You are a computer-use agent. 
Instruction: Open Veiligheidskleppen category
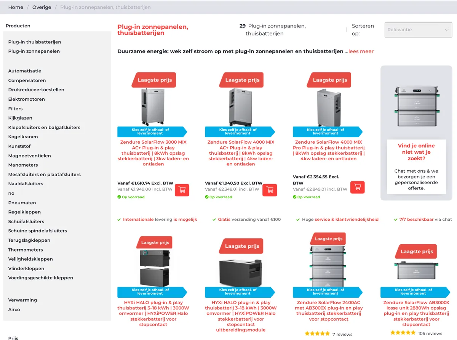coord(30,259)
